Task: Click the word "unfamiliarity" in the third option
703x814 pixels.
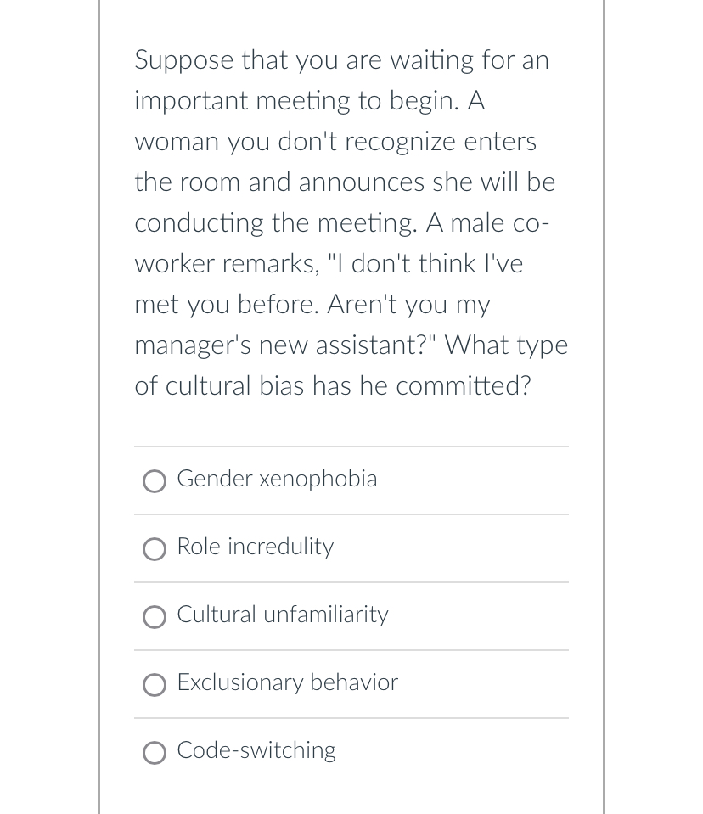Action: (325, 615)
